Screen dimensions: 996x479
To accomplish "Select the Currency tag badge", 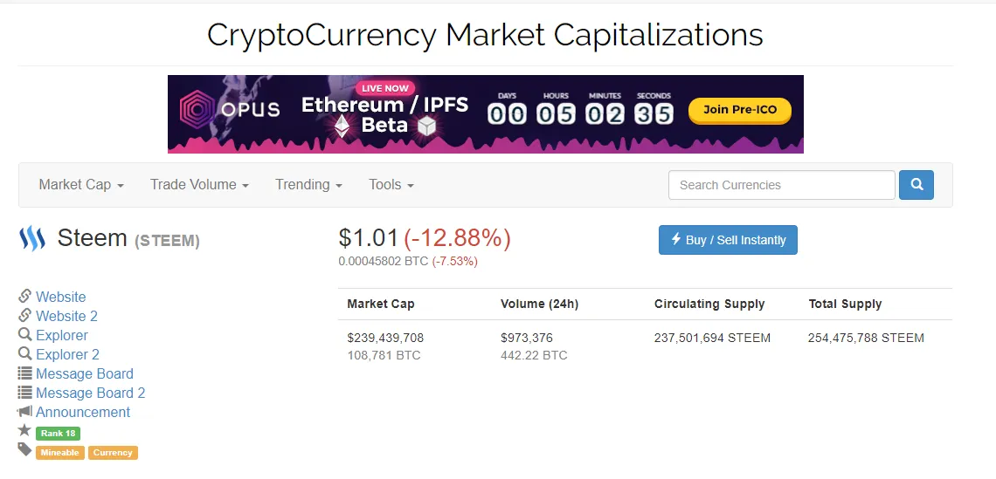I will coord(113,452).
